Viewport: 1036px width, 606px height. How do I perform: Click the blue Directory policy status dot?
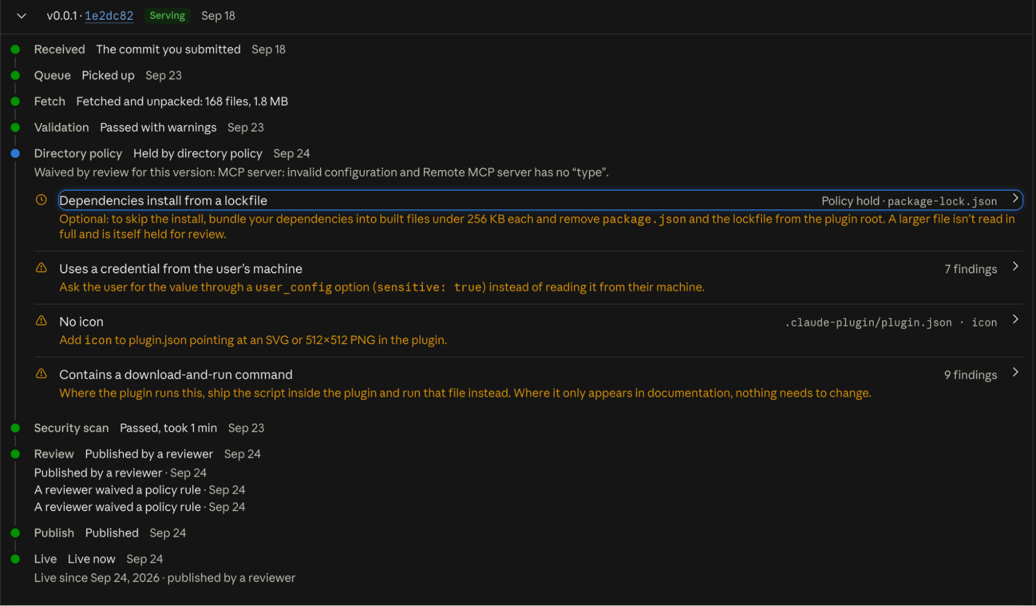pyautogui.click(x=15, y=153)
